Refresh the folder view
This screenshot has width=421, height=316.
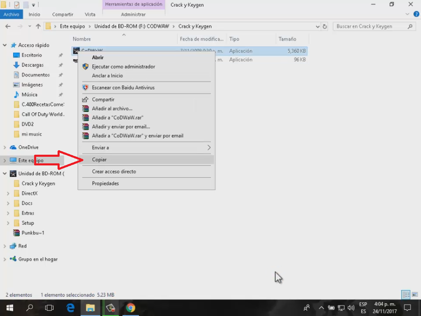(x=325, y=26)
